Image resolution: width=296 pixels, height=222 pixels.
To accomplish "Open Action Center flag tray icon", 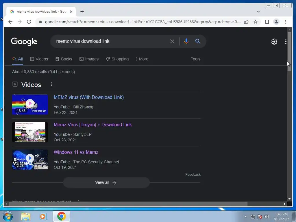I will pos(260,217).
